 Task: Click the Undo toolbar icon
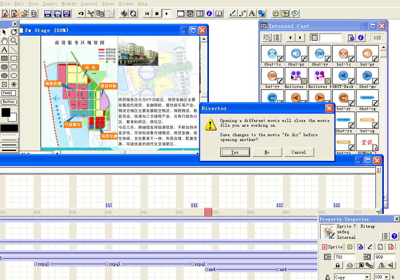(x=81, y=13)
